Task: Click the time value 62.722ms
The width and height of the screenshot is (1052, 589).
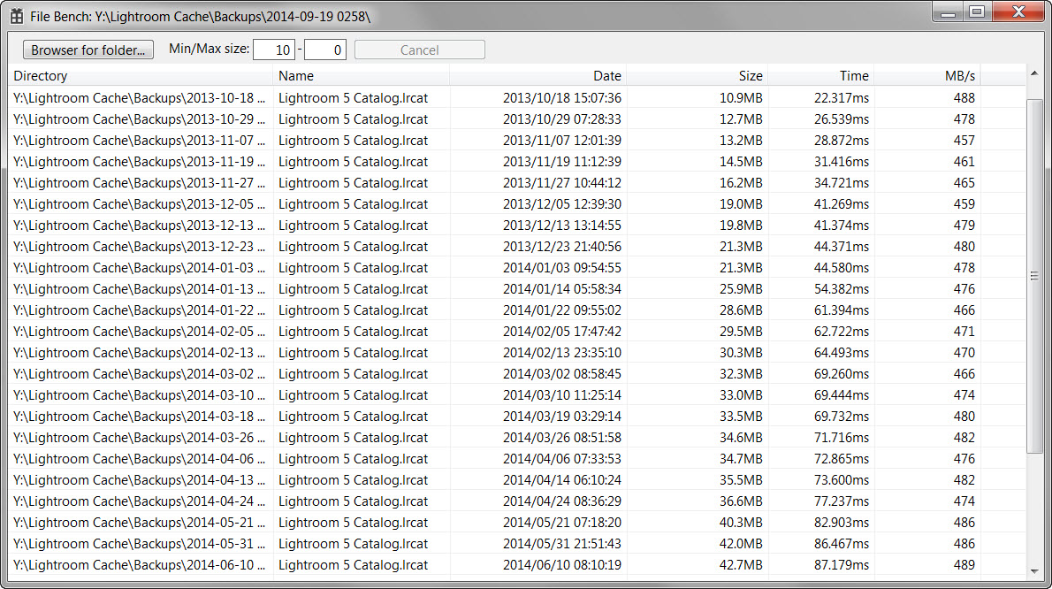Action: coord(842,332)
